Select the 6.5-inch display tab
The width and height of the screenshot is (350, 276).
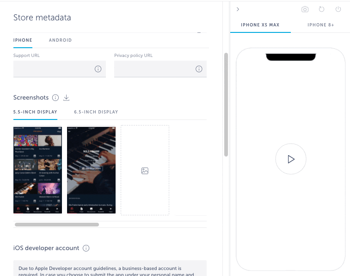96,112
